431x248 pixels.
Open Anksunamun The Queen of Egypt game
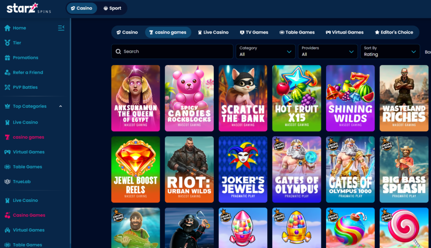click(x=136, y=98)
